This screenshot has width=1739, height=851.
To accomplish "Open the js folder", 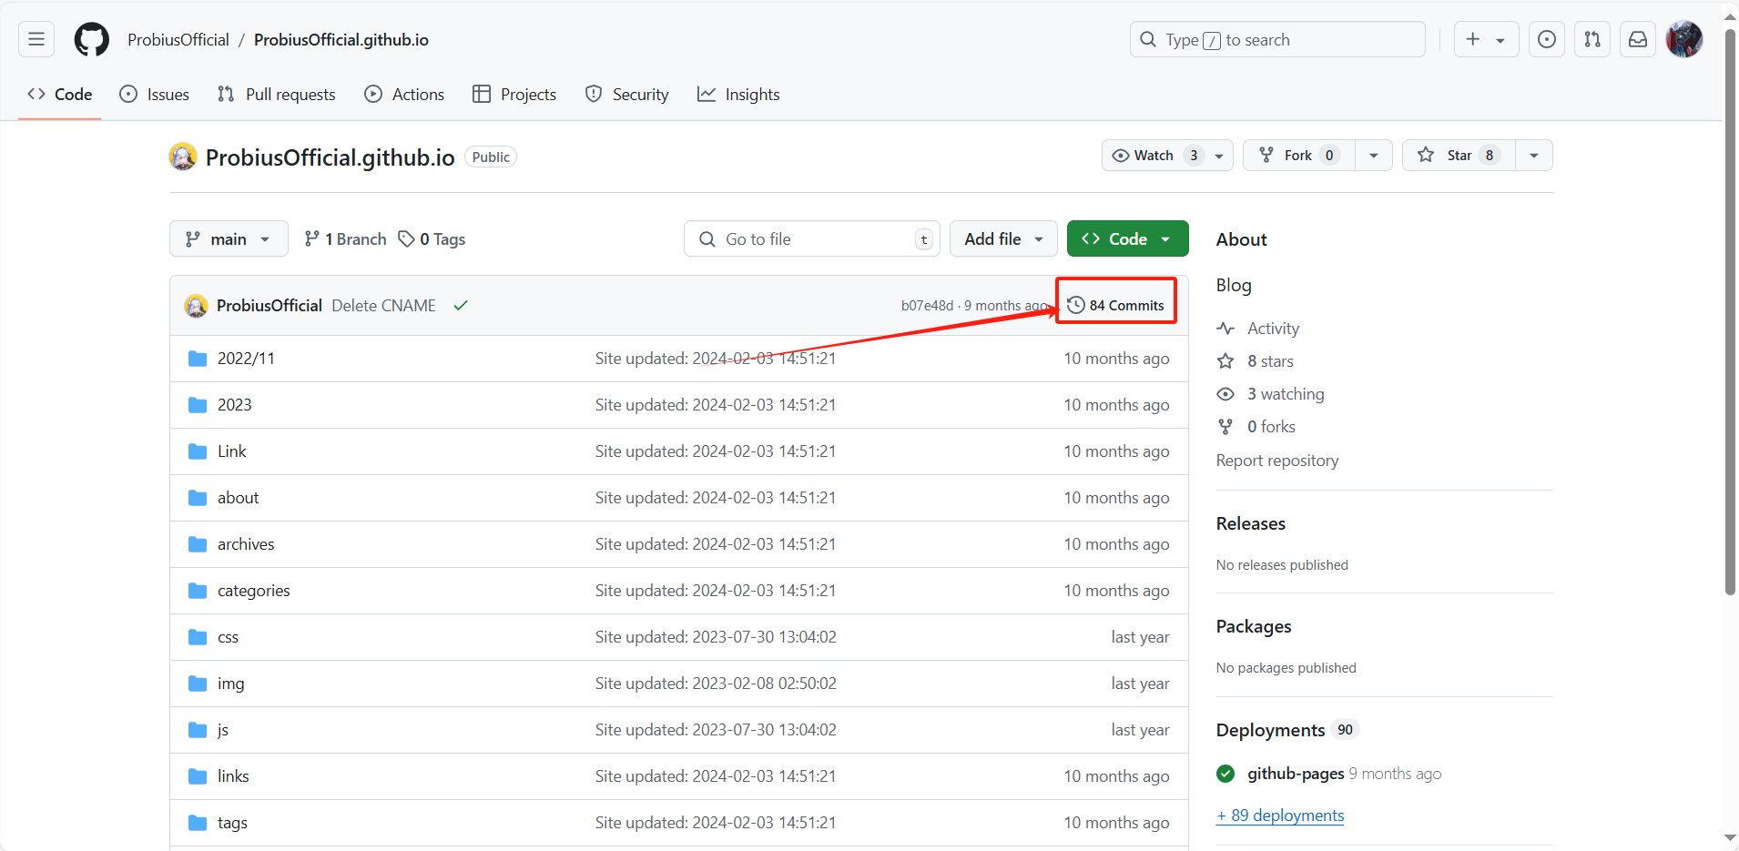I will tap(223, 730).
